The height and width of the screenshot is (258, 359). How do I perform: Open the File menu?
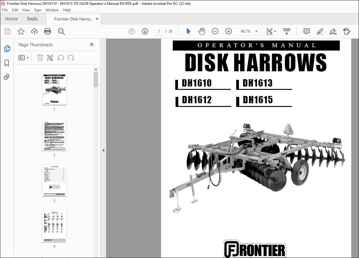[x=5, y=10]
